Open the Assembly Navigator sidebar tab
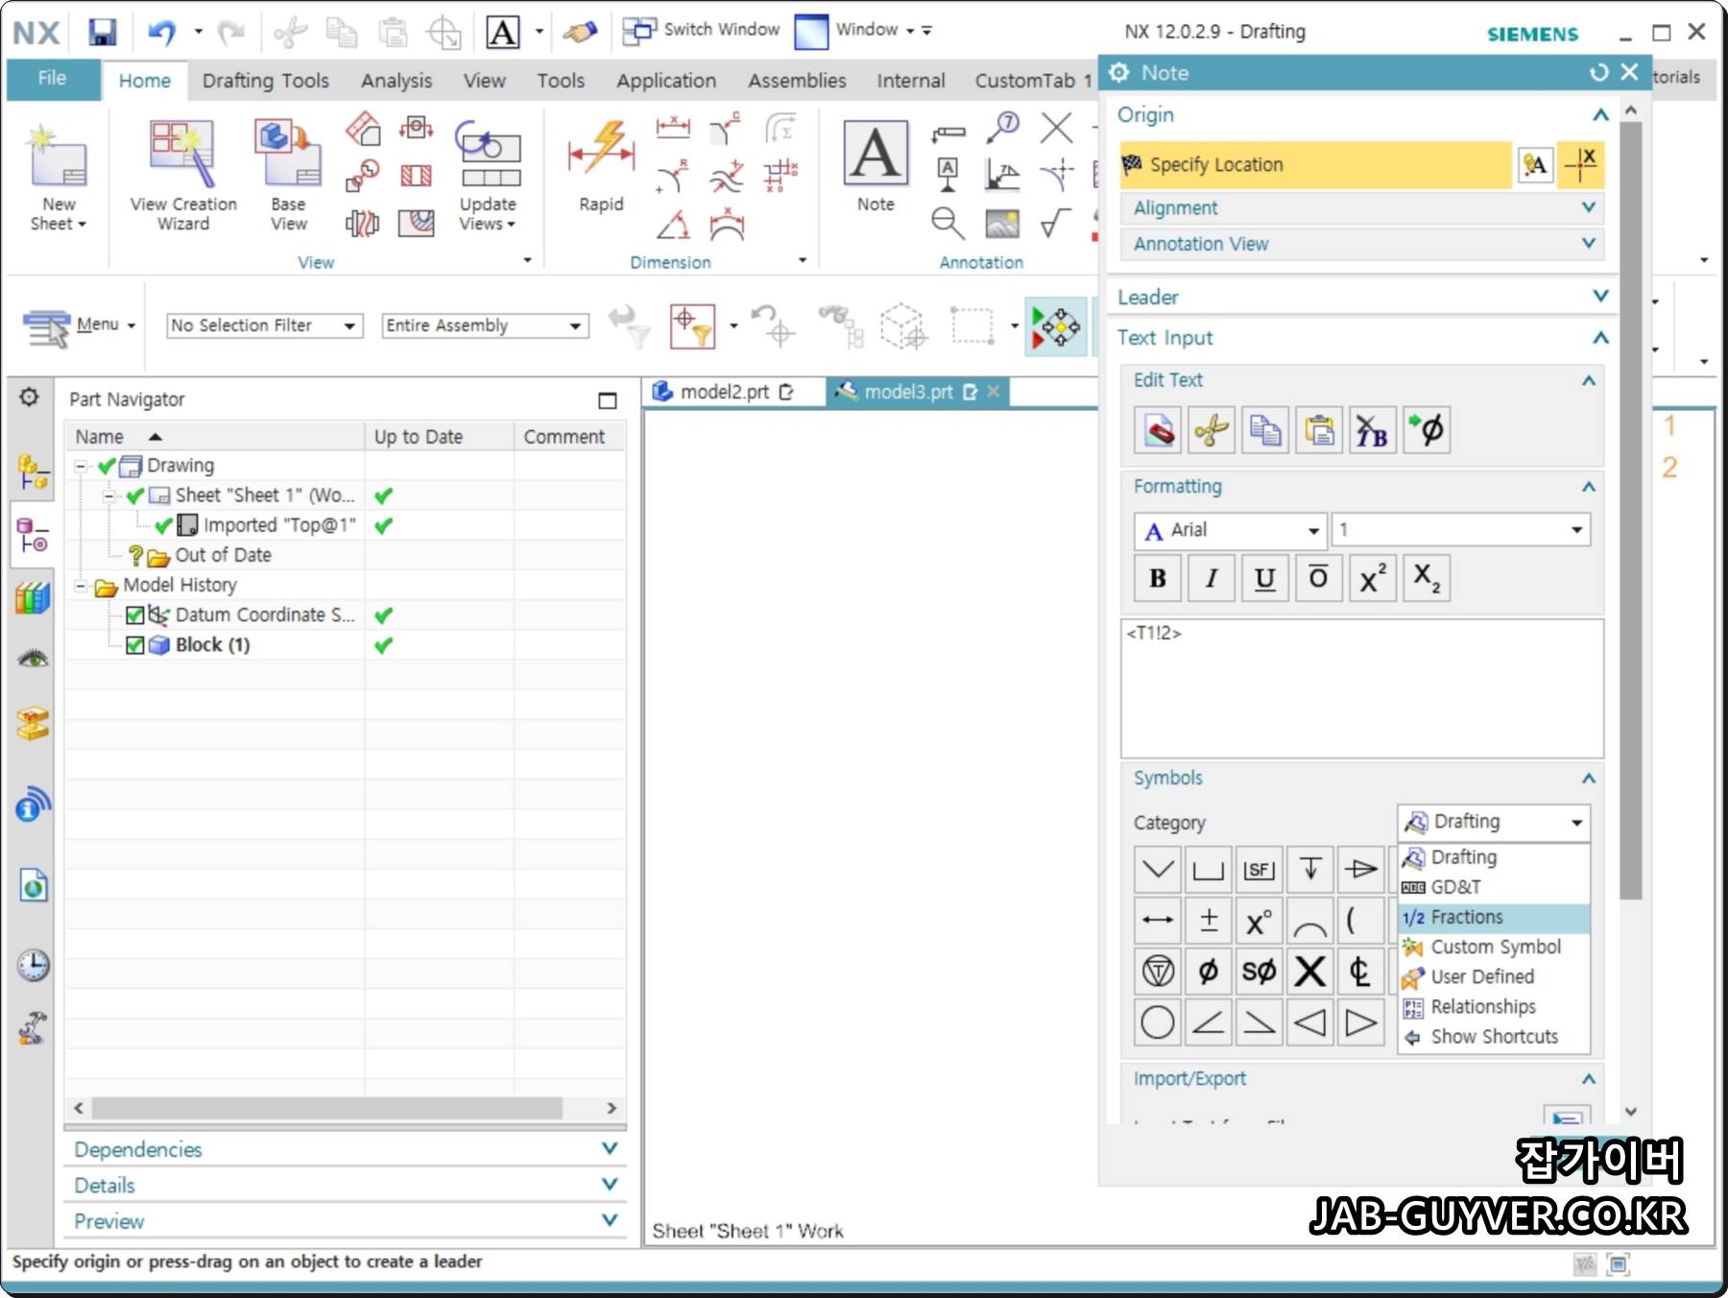This screenshot has width=1728, height=1298. [x=33, y=472]
